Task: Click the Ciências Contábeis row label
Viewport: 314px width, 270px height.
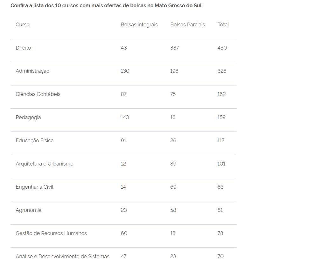Action: point(38,94)
